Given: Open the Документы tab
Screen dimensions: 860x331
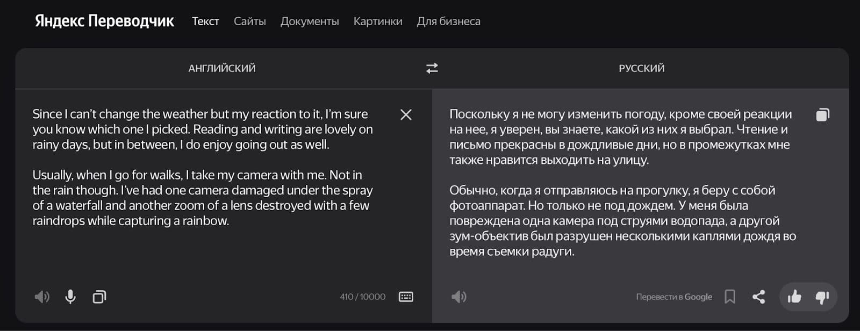Looking at the screenshot, I should coord(310,21).
